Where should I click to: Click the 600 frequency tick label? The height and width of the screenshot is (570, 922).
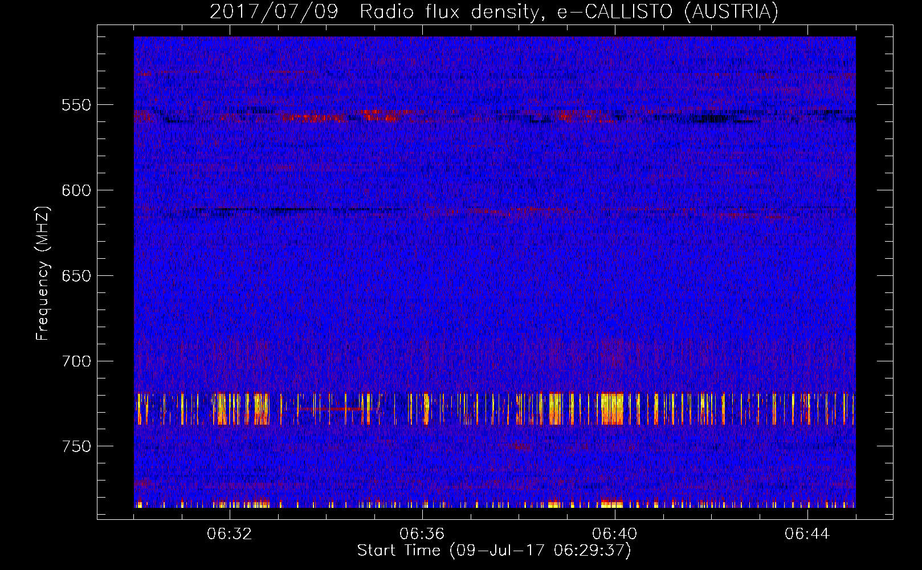click(76, 190)
